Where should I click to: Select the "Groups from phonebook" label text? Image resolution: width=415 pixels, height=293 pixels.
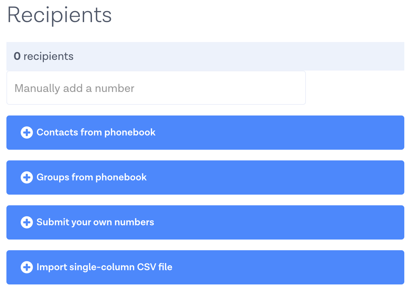pos(92,178)
